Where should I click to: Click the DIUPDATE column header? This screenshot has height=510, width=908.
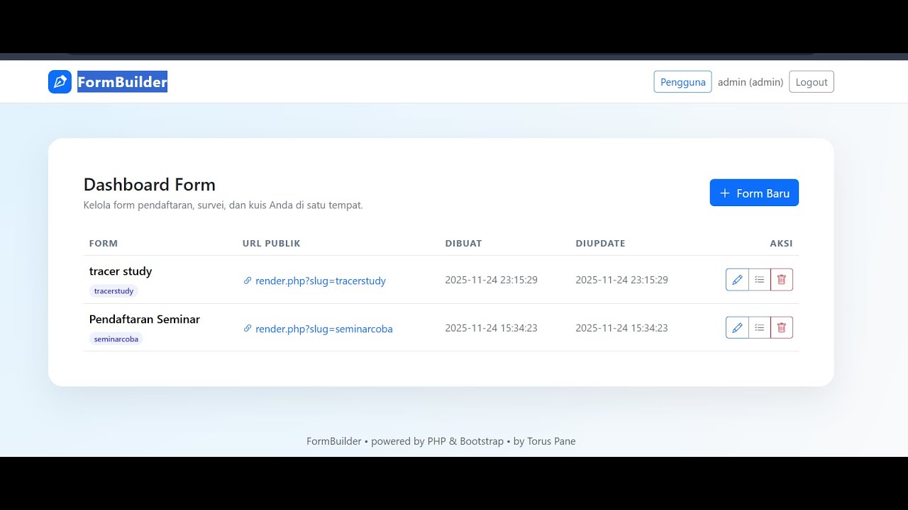pos(600,243)
